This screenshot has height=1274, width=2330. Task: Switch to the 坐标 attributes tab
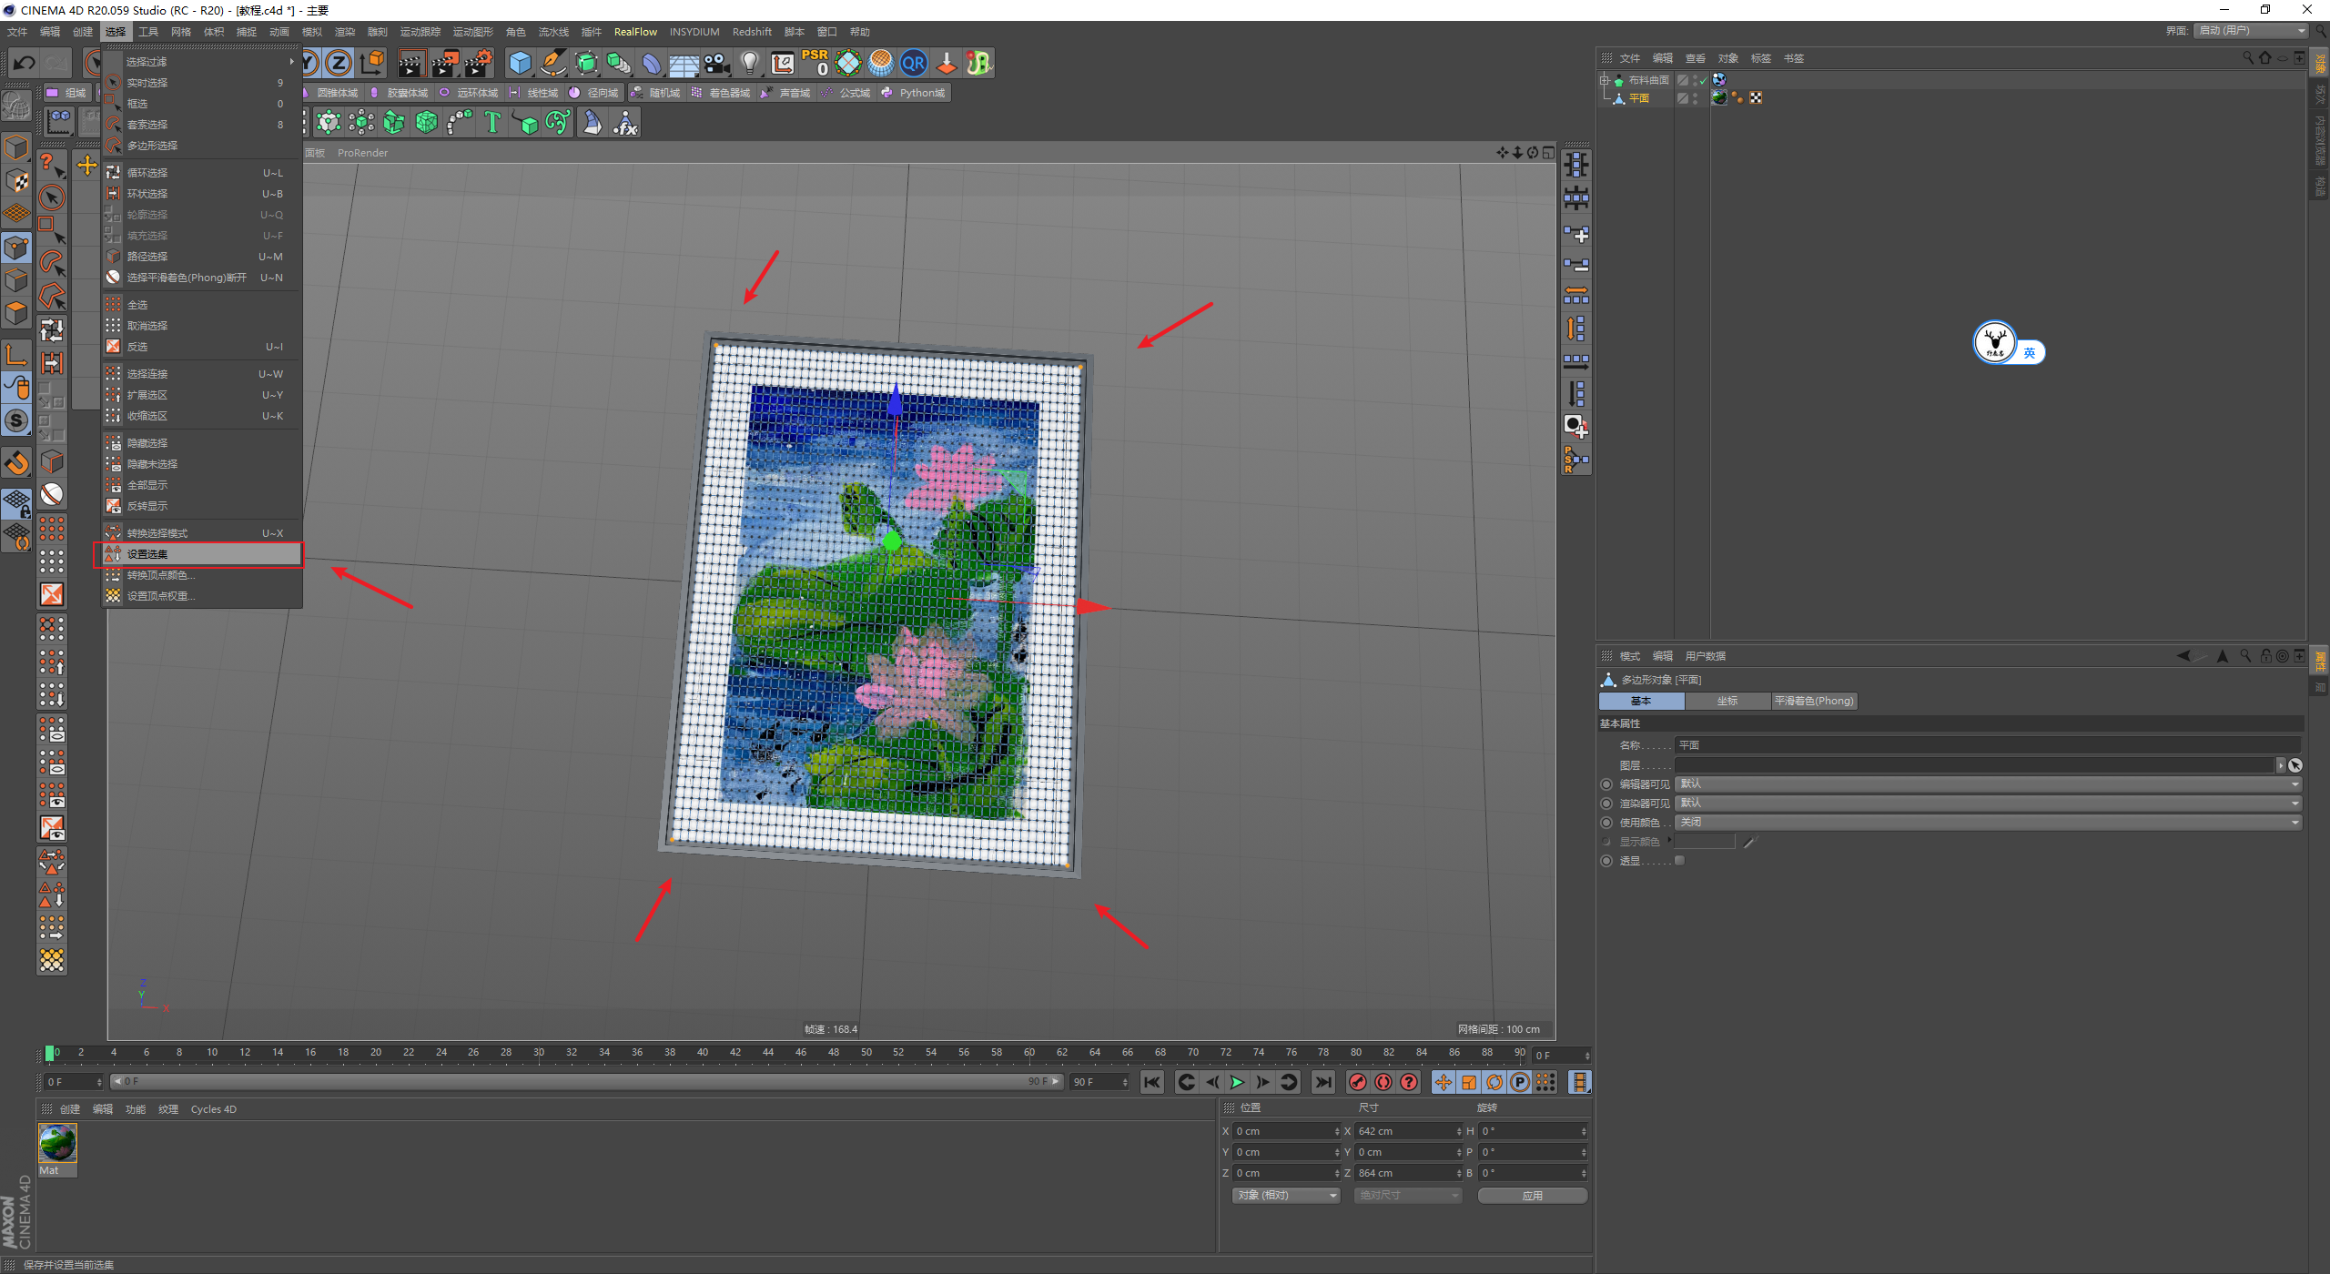pos(1727,702)
